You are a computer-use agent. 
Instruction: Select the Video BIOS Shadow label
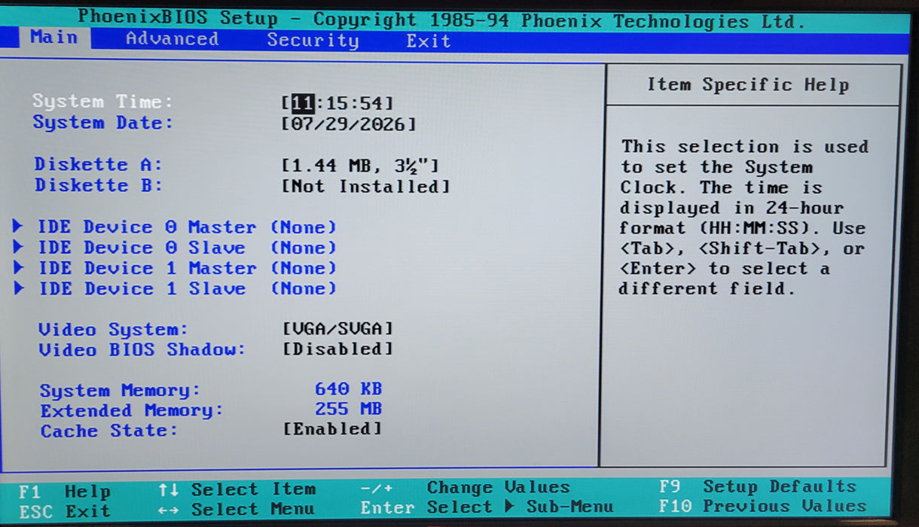tap(142, 349)
